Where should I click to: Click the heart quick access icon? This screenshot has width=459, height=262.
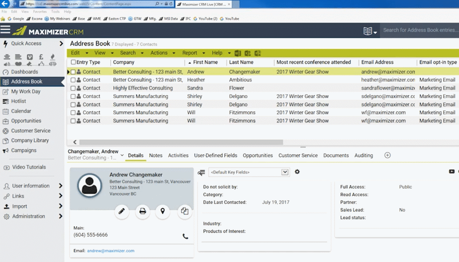pyautogui.click(x=18, y=63)
